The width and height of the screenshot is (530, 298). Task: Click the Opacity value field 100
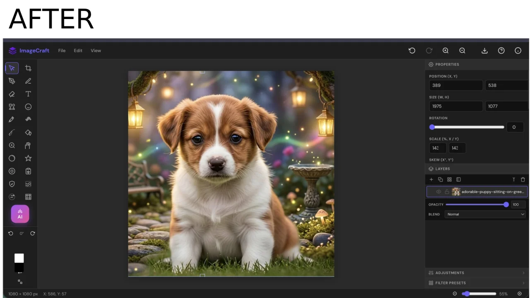point(518,204)
